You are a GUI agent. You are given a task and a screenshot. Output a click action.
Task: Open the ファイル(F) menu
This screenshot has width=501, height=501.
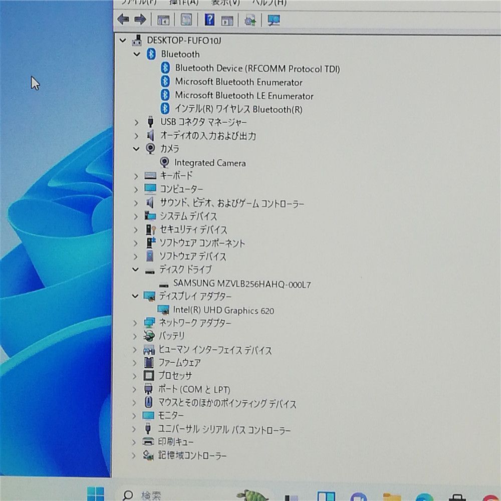[139, 2]
